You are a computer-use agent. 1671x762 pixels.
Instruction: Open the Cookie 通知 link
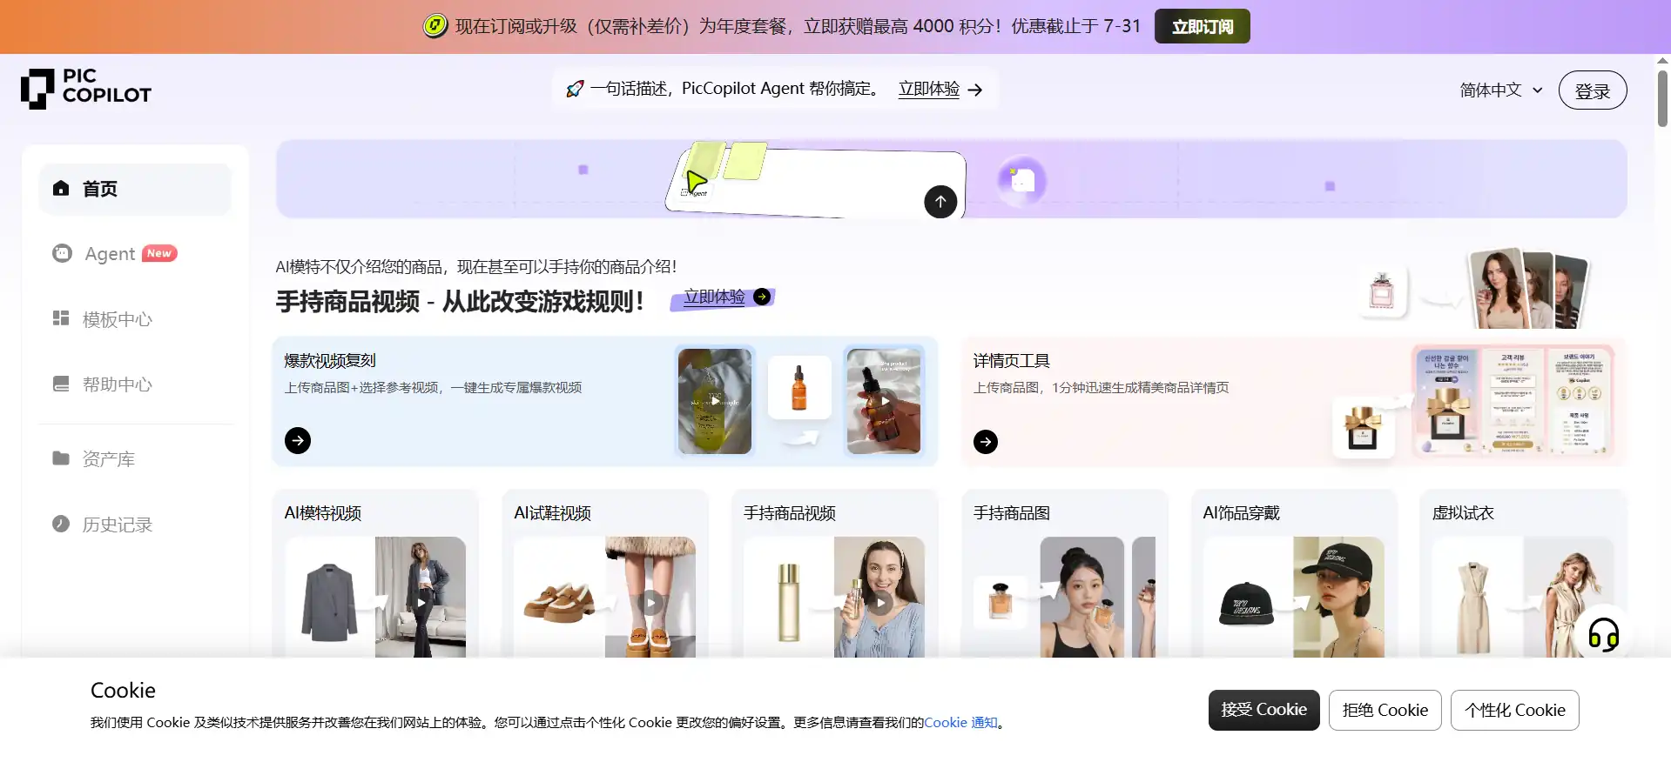tap(960, 722)
